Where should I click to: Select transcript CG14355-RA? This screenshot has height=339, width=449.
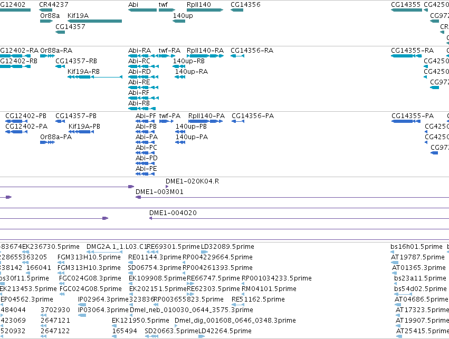413,51
